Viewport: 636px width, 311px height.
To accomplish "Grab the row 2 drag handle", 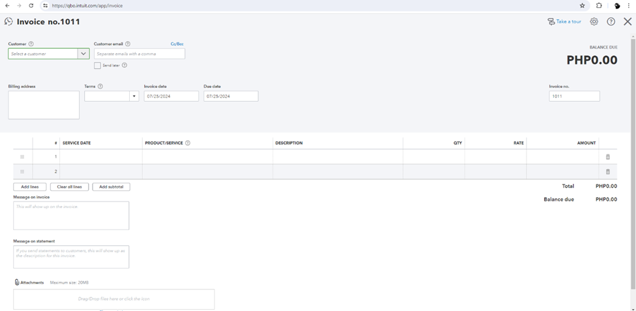I will point(22,171).
